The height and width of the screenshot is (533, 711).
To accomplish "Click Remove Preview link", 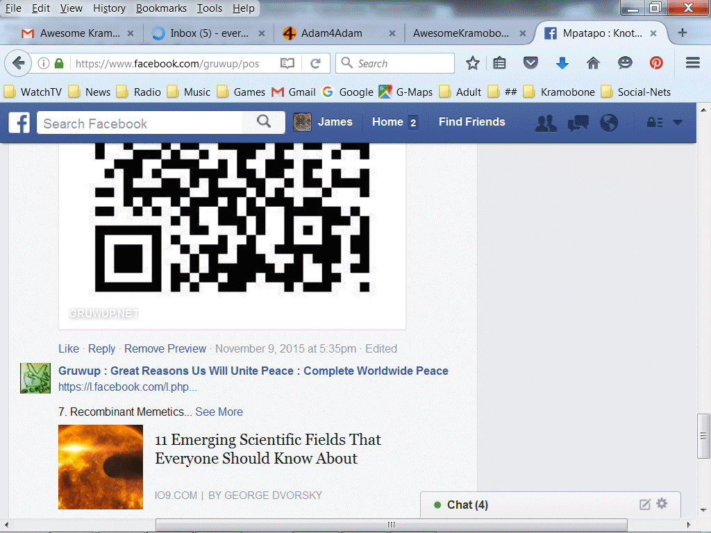I will coord(165,348).
